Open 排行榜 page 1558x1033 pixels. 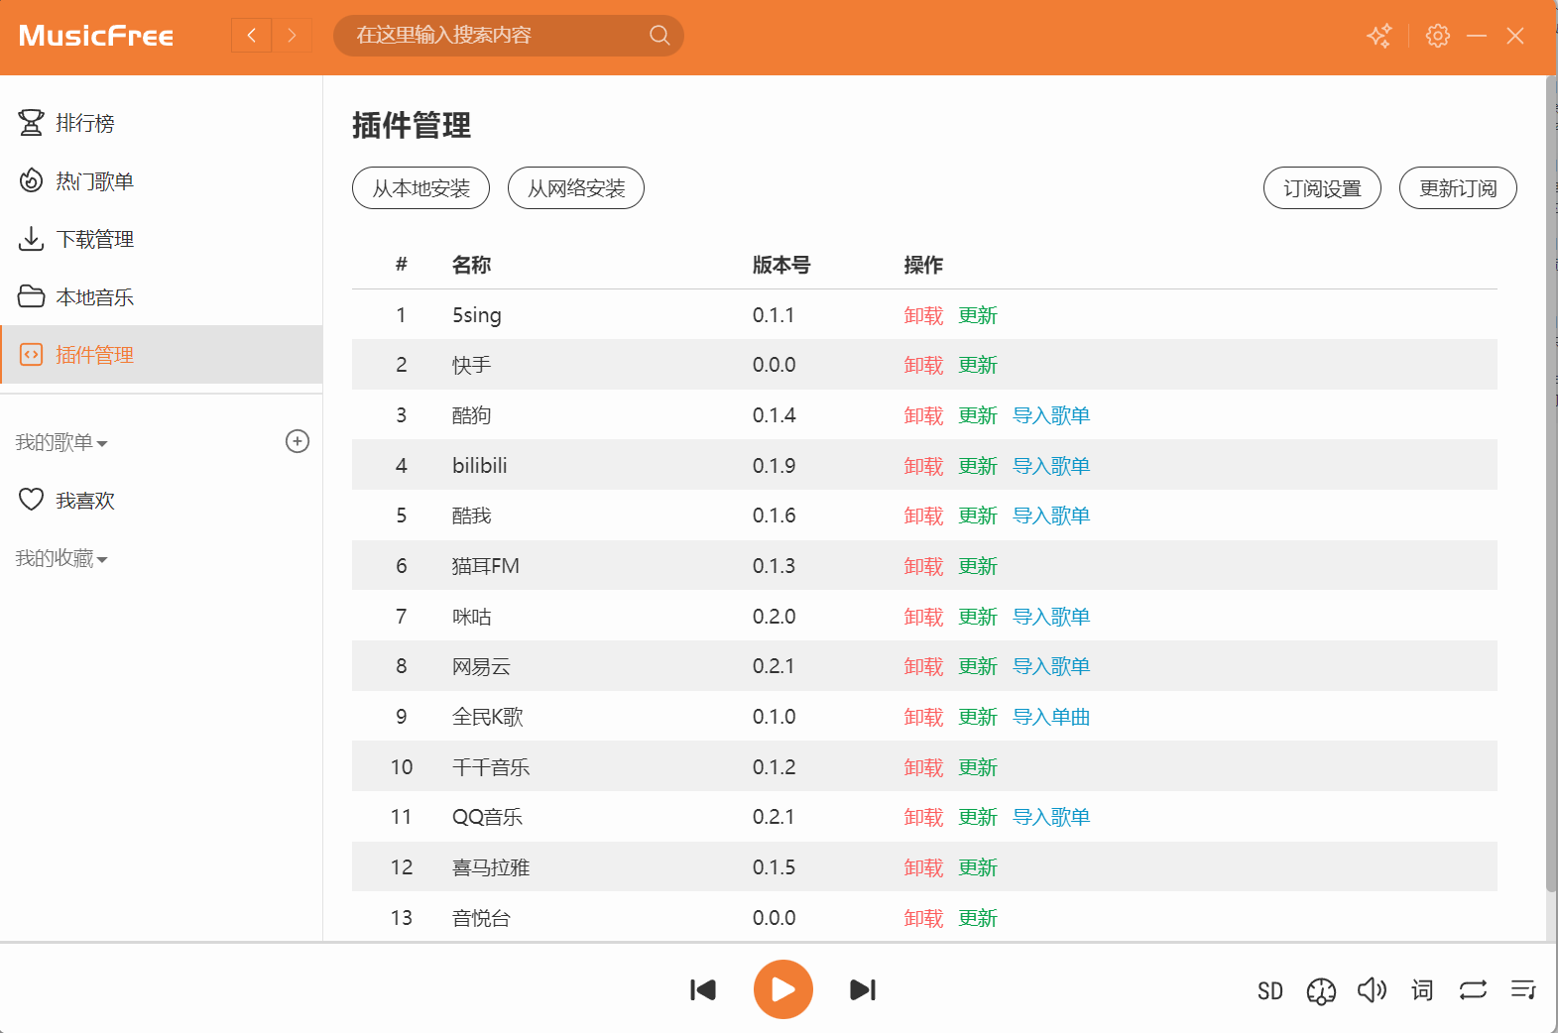(x=162, y=123)
